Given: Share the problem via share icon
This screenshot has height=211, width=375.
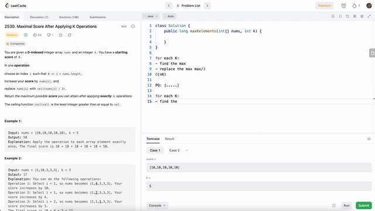Looking at the screenshot, I should (69, 35).
